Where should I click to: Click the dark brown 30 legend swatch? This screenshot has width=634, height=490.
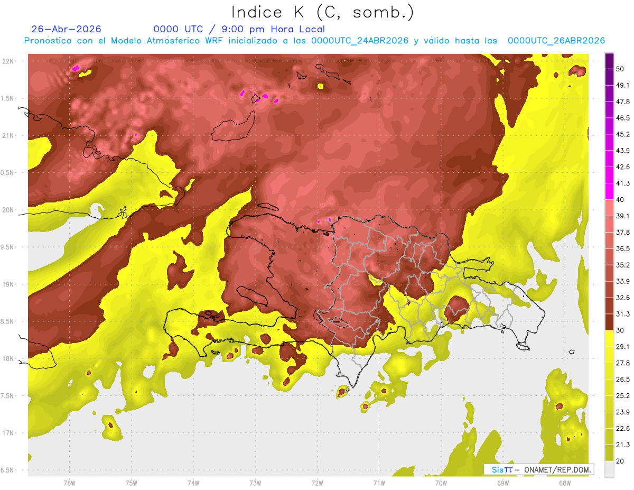tap(609, 322)
